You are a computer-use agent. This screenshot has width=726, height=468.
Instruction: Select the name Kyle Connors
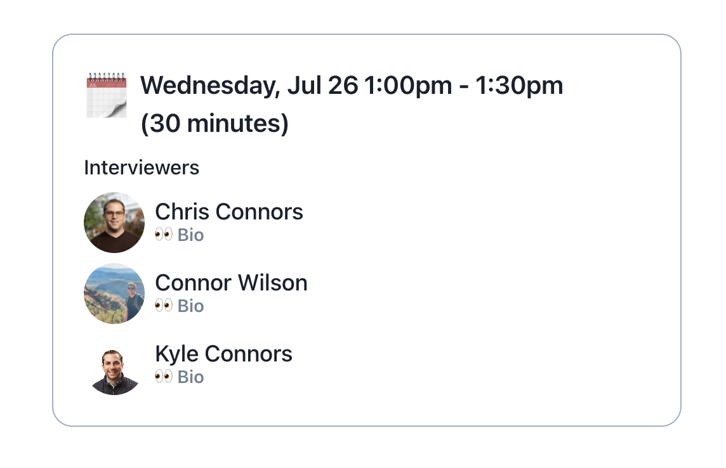(x=223, y=354)
